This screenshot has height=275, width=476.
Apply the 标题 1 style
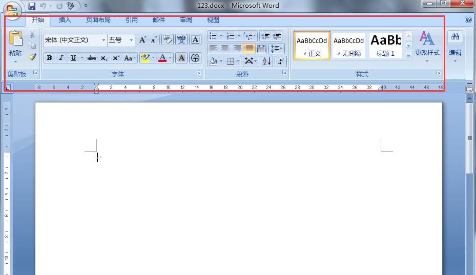[385, 46]
